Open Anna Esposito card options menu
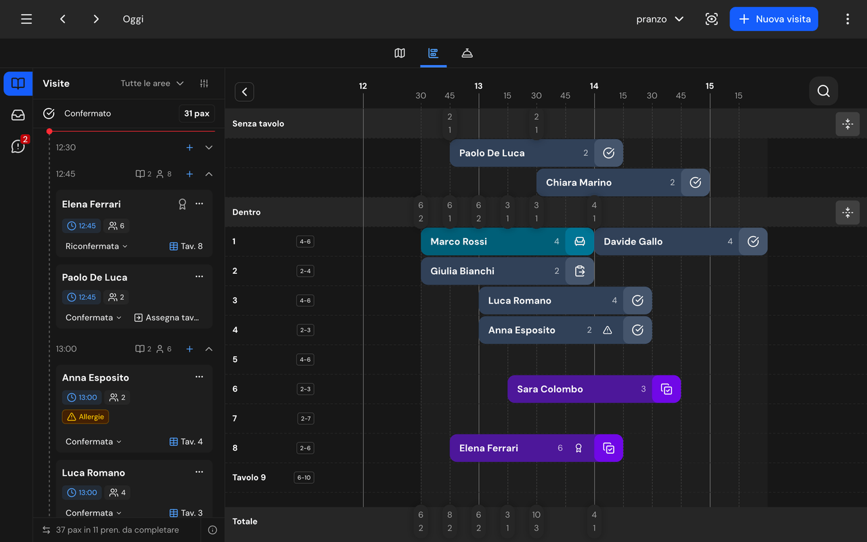Viewport: 867px width, 542px height. (199, 377)
